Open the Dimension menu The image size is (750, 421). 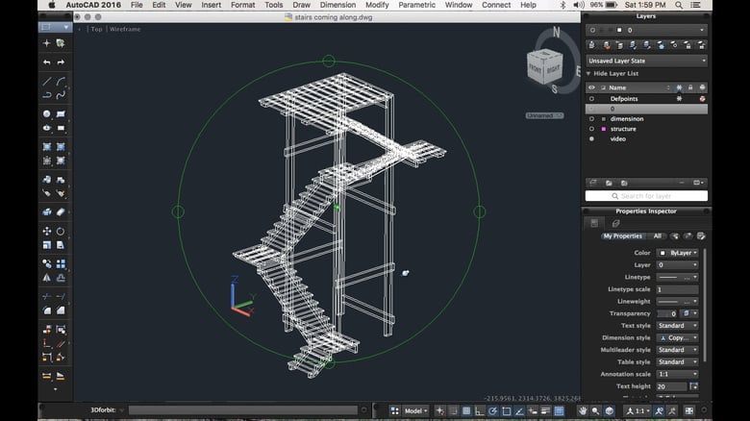click(x=337, y=5)
